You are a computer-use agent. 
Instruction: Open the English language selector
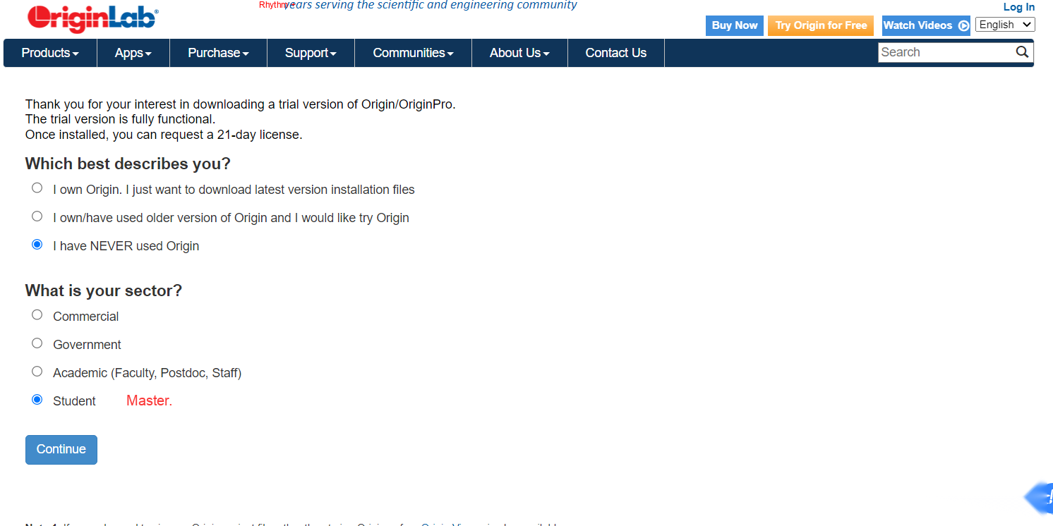1006,25
